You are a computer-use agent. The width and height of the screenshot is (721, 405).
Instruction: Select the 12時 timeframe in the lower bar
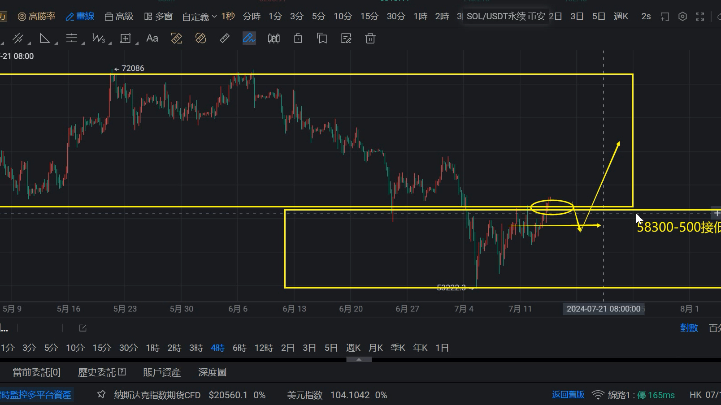coord(264,348)
